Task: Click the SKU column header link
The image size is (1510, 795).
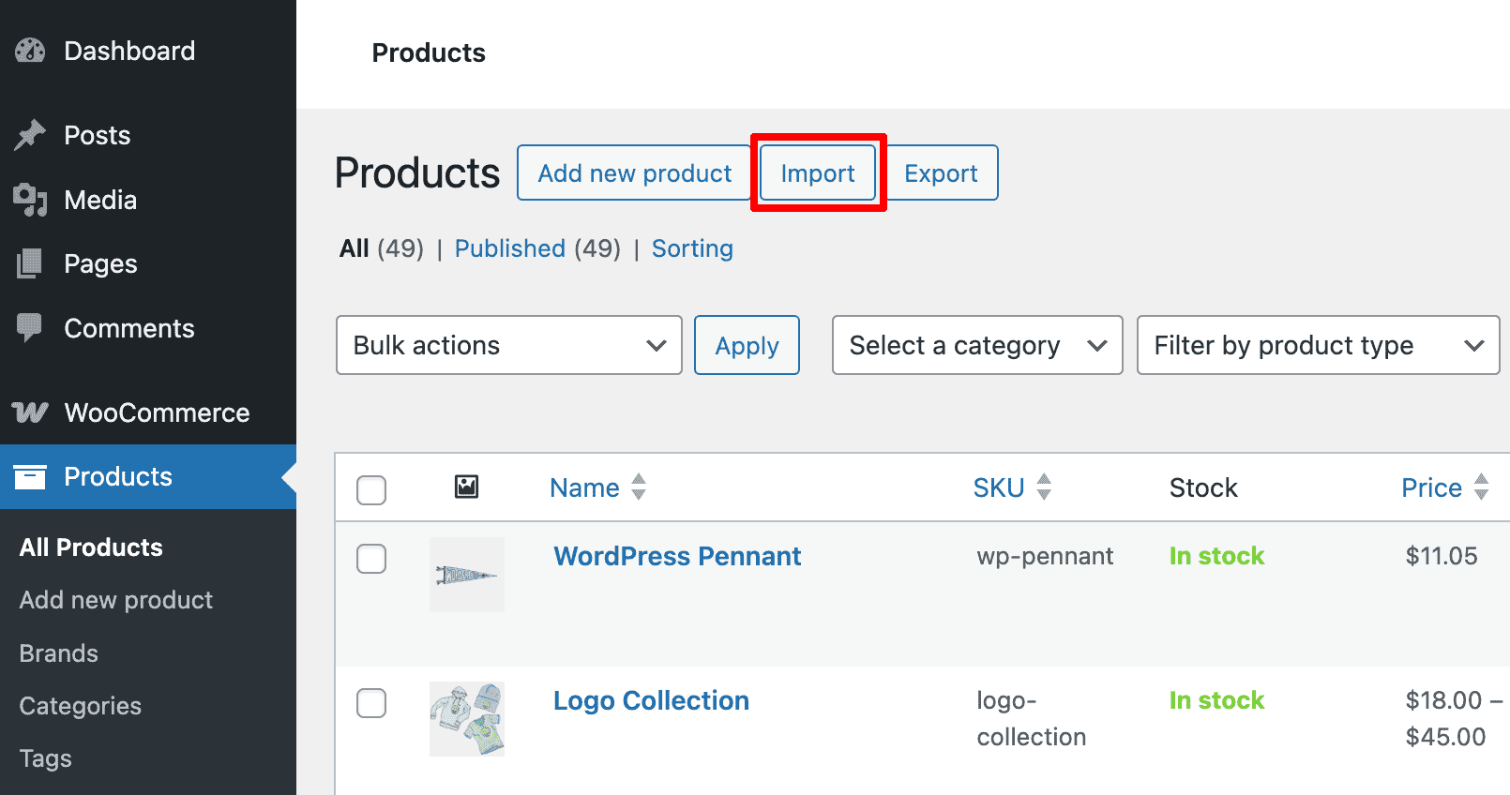Action: [x=999, y=487]
